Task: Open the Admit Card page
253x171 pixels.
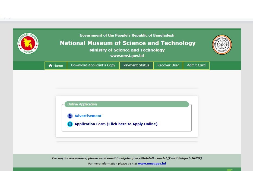Action: pos(196,65)
